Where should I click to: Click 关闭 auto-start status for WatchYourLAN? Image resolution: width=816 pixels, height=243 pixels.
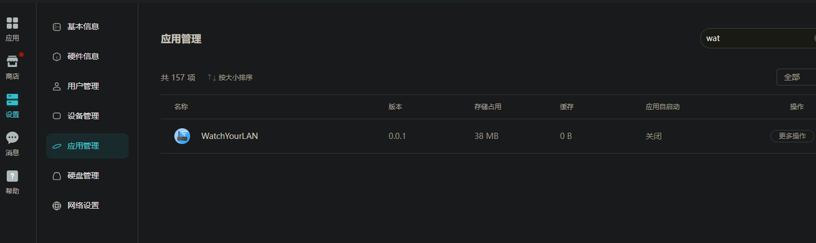[x=653, y=136]
